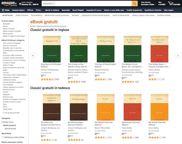Image resolution: width=182 pixels, height=144 pixels.
Task: Open Buoni Regalo nav item
Action: (x=78, y=10)
